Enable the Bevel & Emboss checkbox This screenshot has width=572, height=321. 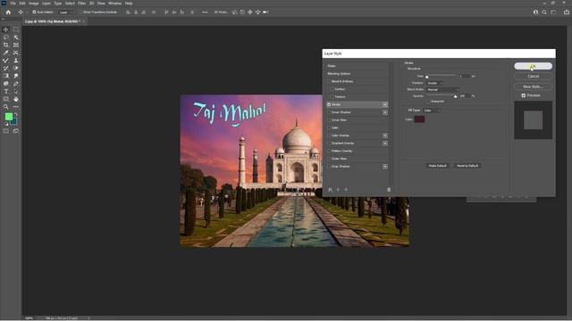point(329,81)
